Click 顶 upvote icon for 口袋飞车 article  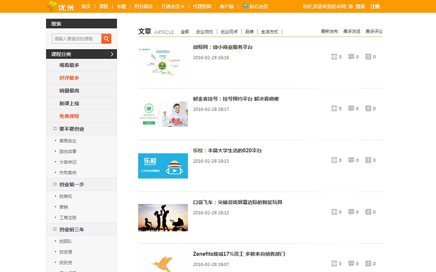[x=368, y=212]
